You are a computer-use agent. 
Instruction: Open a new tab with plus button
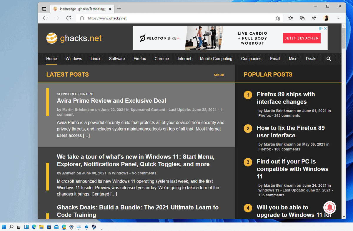(119, 9)
